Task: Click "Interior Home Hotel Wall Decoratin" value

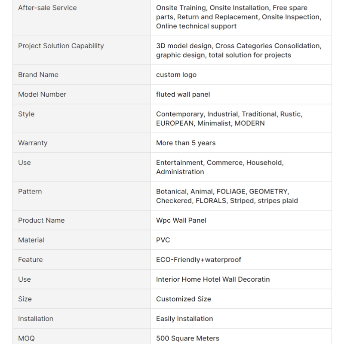Action: click(x=213, y=279)
